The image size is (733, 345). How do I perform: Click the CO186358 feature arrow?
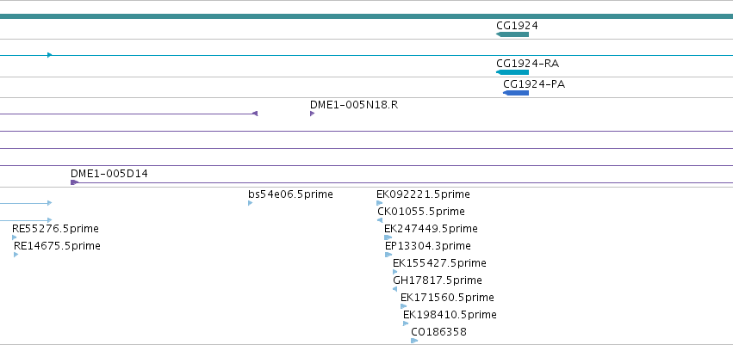pos(414,341)
